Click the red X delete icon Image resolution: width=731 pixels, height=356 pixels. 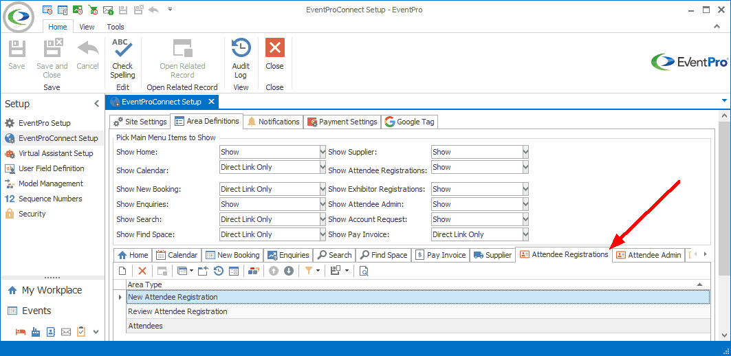tap(142, 271)
